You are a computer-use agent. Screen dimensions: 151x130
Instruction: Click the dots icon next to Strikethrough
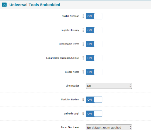(x=83, y=114)
